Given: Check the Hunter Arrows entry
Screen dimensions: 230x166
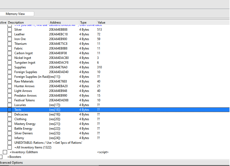Looking at the screenshot, I should click(x=10, y=86).
